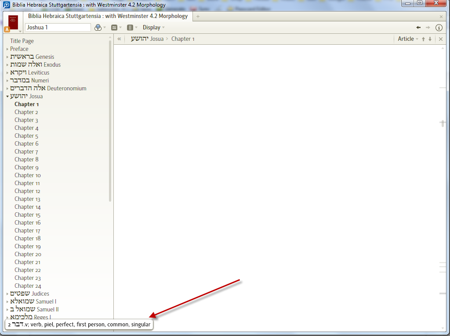The height and width of the screenshot is (336, 450).
Task: Select Chapter 18 in the contents
Action: point(28,238)
